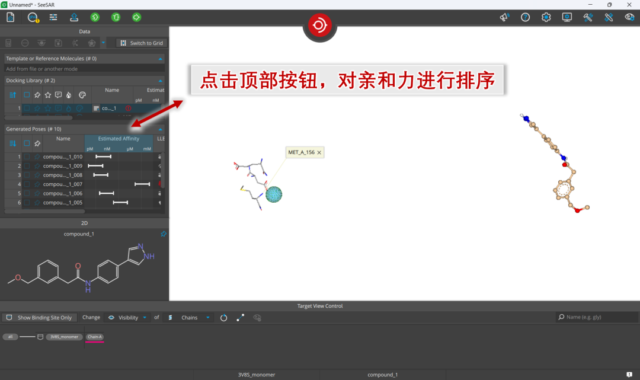Click the upload/export toolbar icon

74,17
